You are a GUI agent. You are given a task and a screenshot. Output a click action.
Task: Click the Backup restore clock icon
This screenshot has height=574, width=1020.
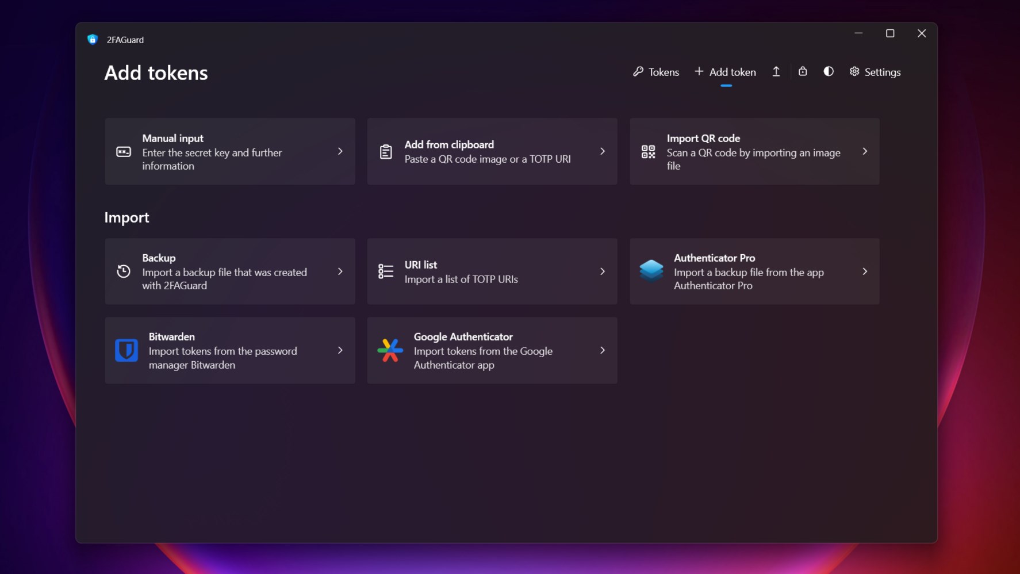[123, 271]
